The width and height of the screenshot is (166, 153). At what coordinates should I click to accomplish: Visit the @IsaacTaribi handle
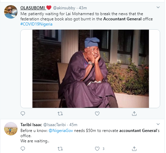55,125
